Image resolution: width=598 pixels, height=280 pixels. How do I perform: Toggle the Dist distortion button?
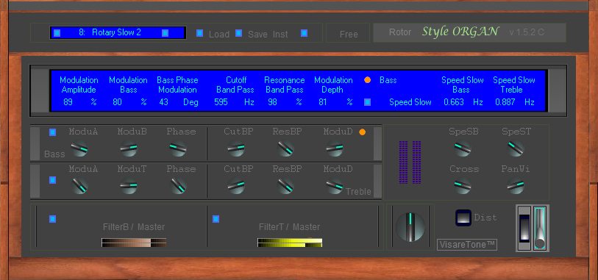pos(463,218)
